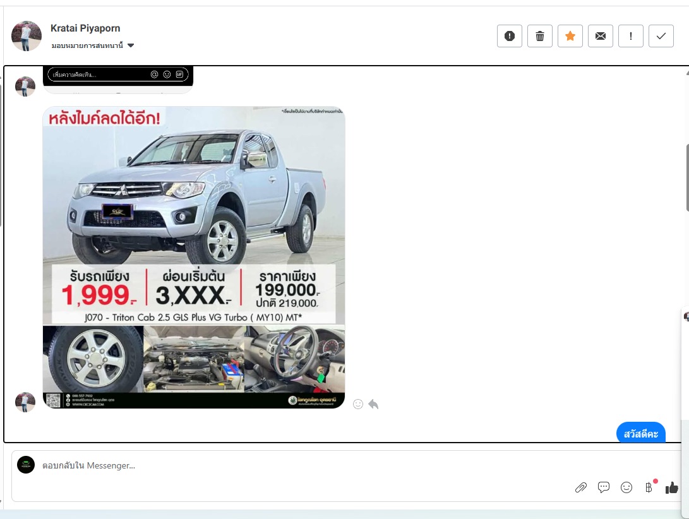This screenshot has width=689, height=519.
Task: React to car image with emoji icon
Action: 358,404
